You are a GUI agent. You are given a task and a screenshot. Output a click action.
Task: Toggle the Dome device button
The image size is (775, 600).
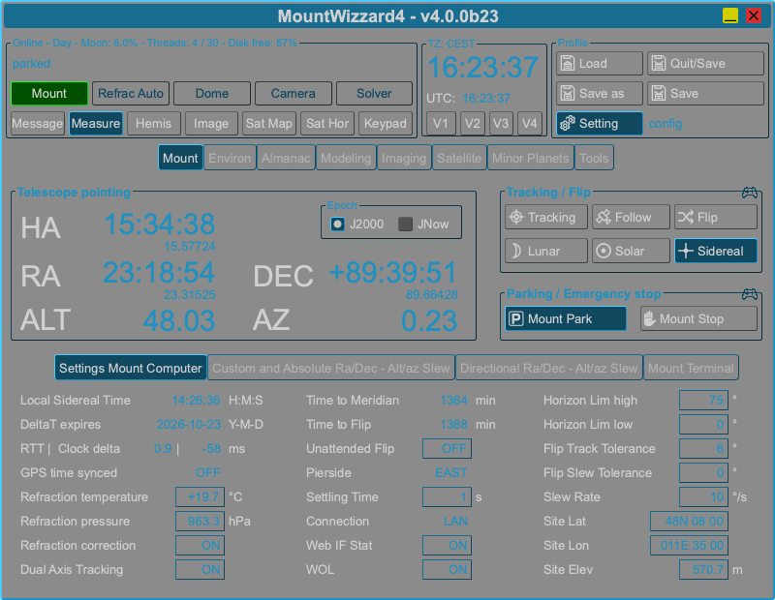click(212, 93)
